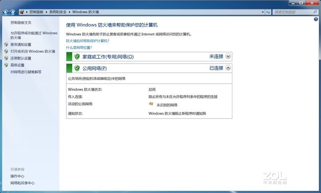The width and height of the screenshot is (321, 193).
Task: Click 家庭或工作(专用)网络(O) header text
Action: point(108,57)
